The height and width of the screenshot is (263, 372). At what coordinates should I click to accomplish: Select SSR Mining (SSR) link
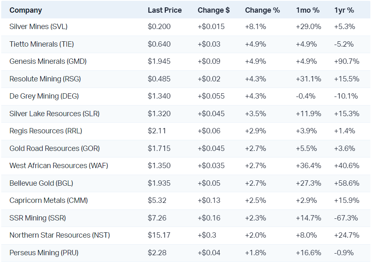(x=37, y=218)
